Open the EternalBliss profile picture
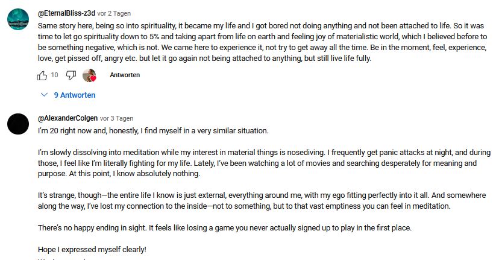Image resolution: width=499 pixels, height=260 pixels. click(x=19, y=20)
